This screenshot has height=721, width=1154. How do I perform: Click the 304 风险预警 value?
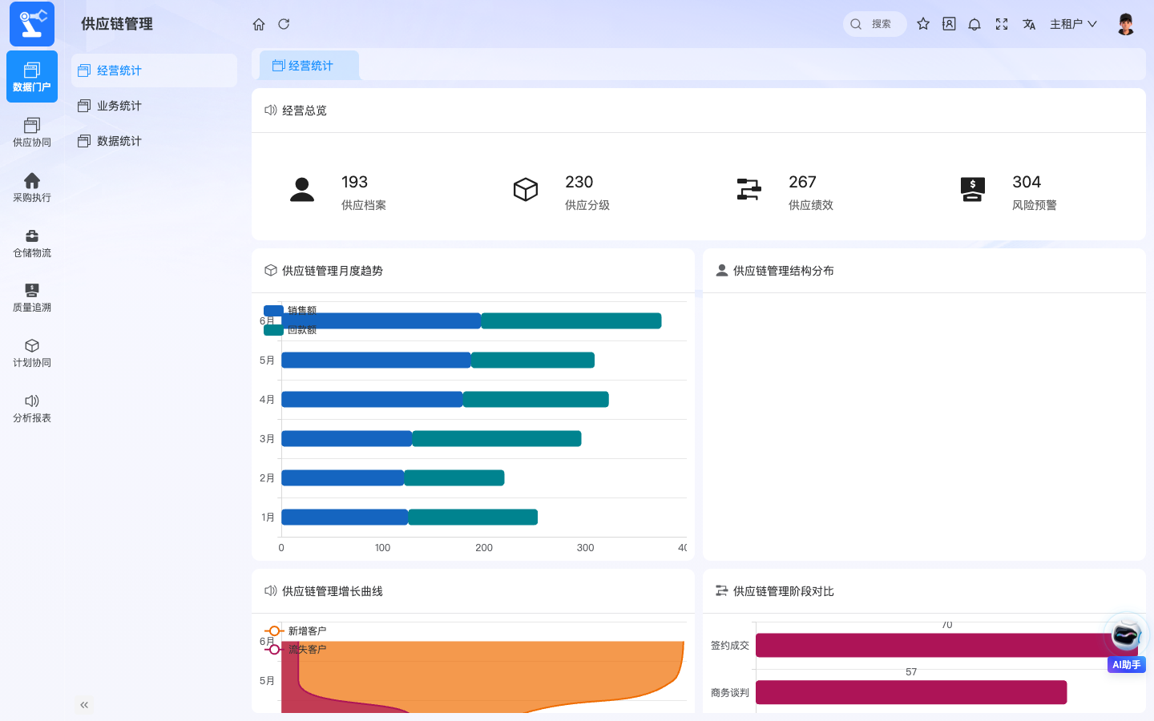tap(1027, 182)
